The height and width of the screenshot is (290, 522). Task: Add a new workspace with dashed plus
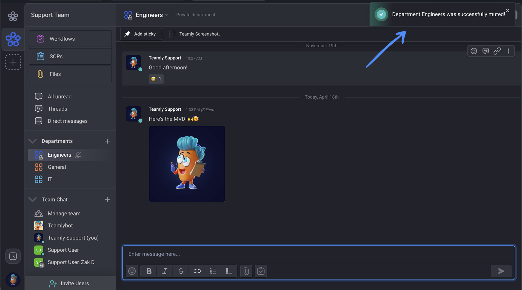[x=13, y=62]
